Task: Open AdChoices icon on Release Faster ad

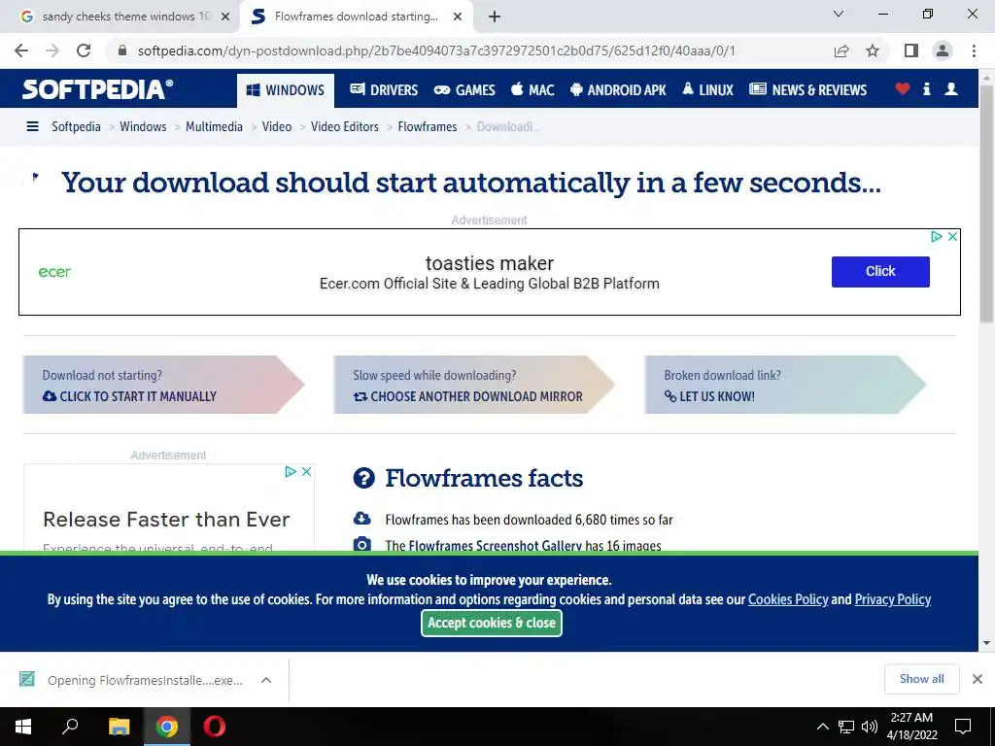Action: 291,471
